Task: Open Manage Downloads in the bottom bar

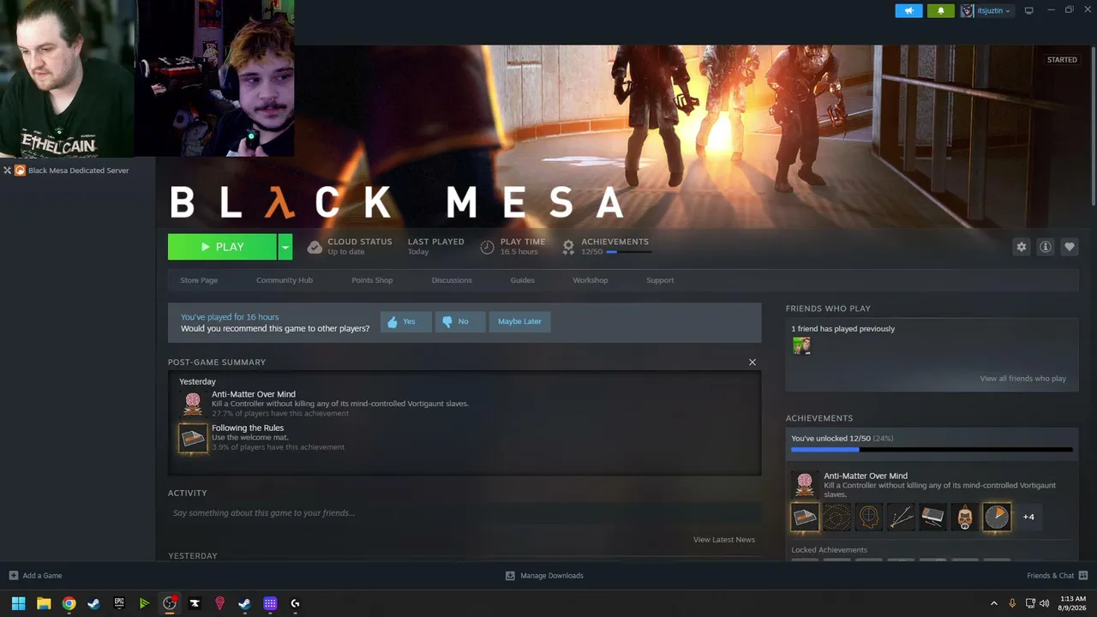Action: 544,576
